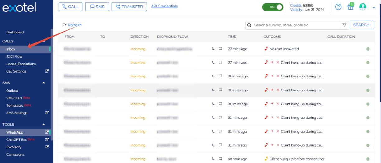Click the SMS button in top bar
381x163 pixels.
coord(97,7)
